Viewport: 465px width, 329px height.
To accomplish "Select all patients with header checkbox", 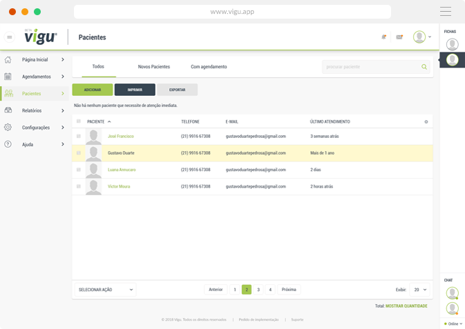I will 79,121.
